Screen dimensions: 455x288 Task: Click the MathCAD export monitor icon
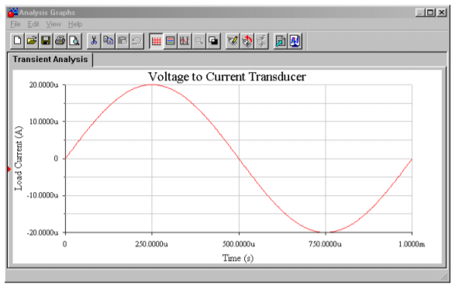point(295,40)
